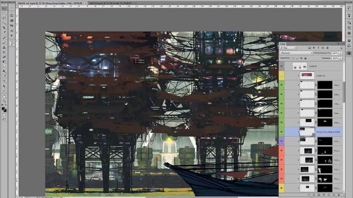Select the topmost layer group thumbnail
The height and width of the screenshot is (198, 353).
300,66
